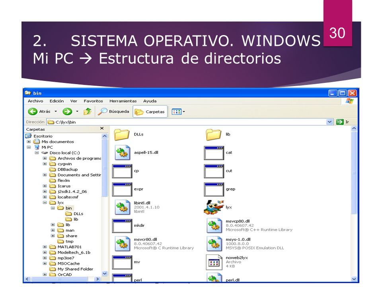
Task: Toggle the Carpetas folders pane button
Action: tap(150, 112)
